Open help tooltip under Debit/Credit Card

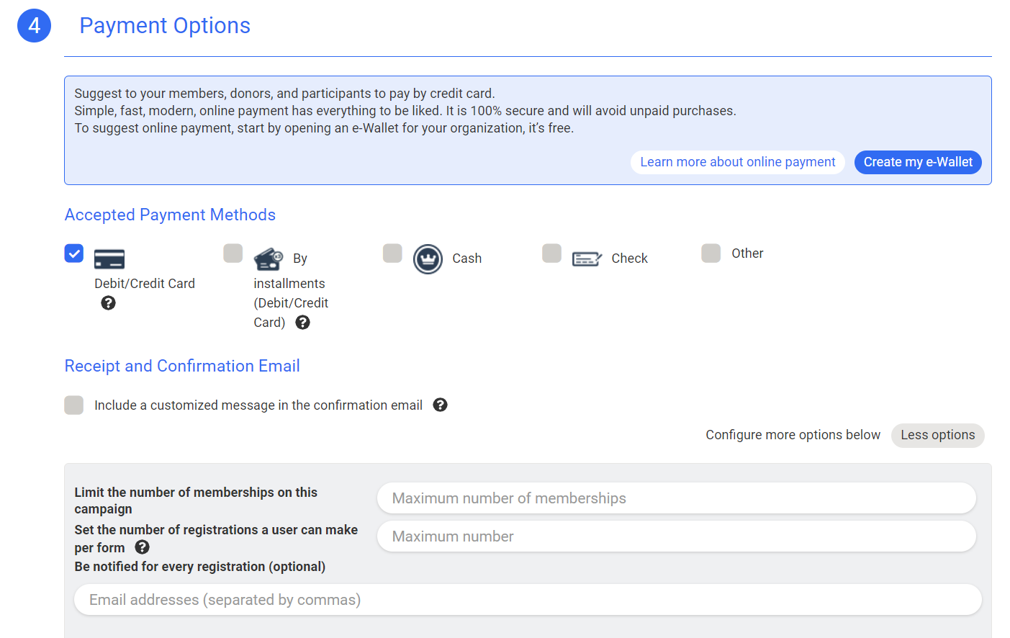click(x=108, y=303)
